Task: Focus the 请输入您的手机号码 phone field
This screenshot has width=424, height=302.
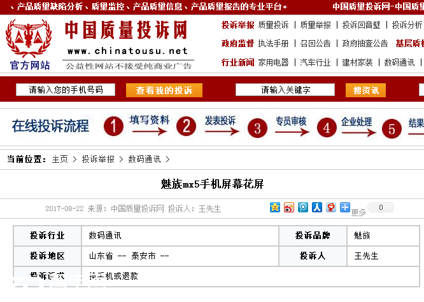Action: (66, 90)
